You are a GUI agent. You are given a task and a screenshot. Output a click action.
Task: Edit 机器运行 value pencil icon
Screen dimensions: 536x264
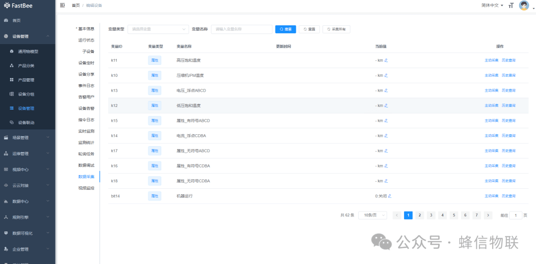point(390,196)
